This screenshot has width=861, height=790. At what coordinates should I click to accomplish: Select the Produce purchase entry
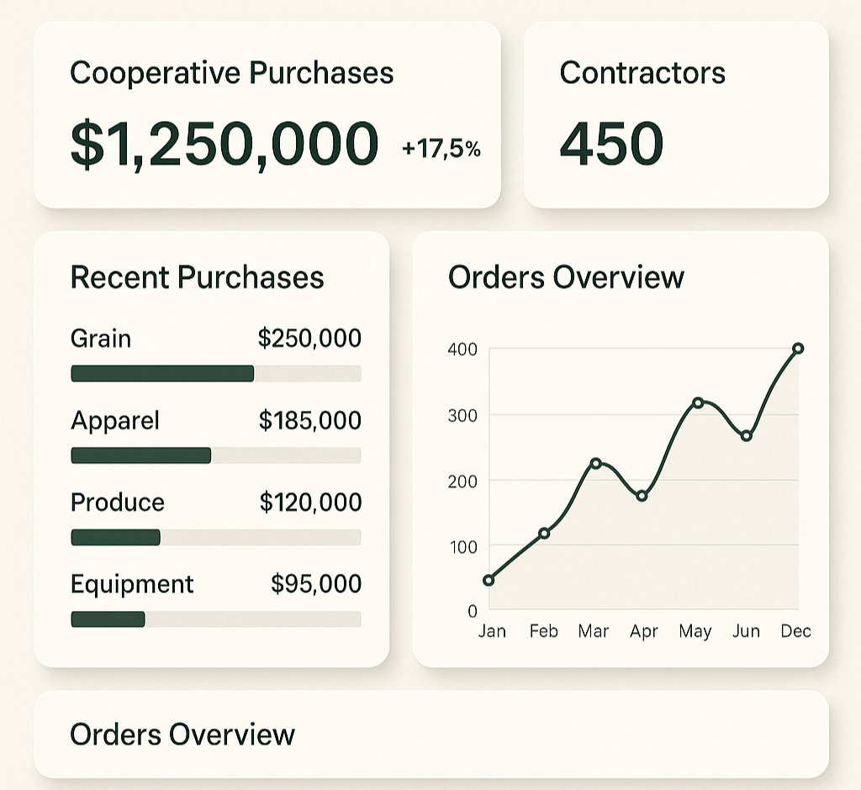click(x=118, y=503)
